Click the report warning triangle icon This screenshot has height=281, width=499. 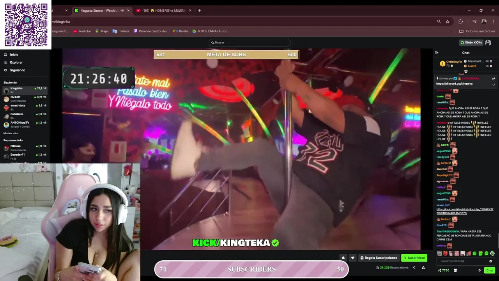[423, 268]
